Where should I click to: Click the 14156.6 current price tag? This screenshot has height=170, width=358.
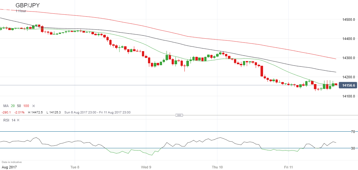coord(348,86)
